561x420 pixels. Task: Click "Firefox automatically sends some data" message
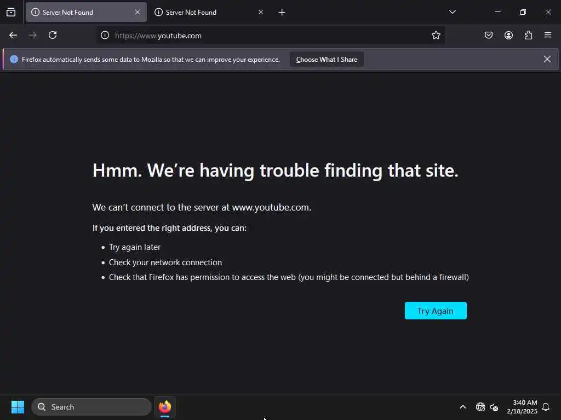[x=151, y=60]
